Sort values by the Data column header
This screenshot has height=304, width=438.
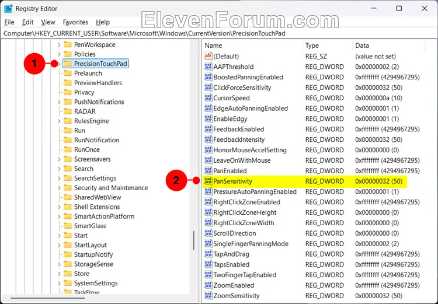coord(389,46)
